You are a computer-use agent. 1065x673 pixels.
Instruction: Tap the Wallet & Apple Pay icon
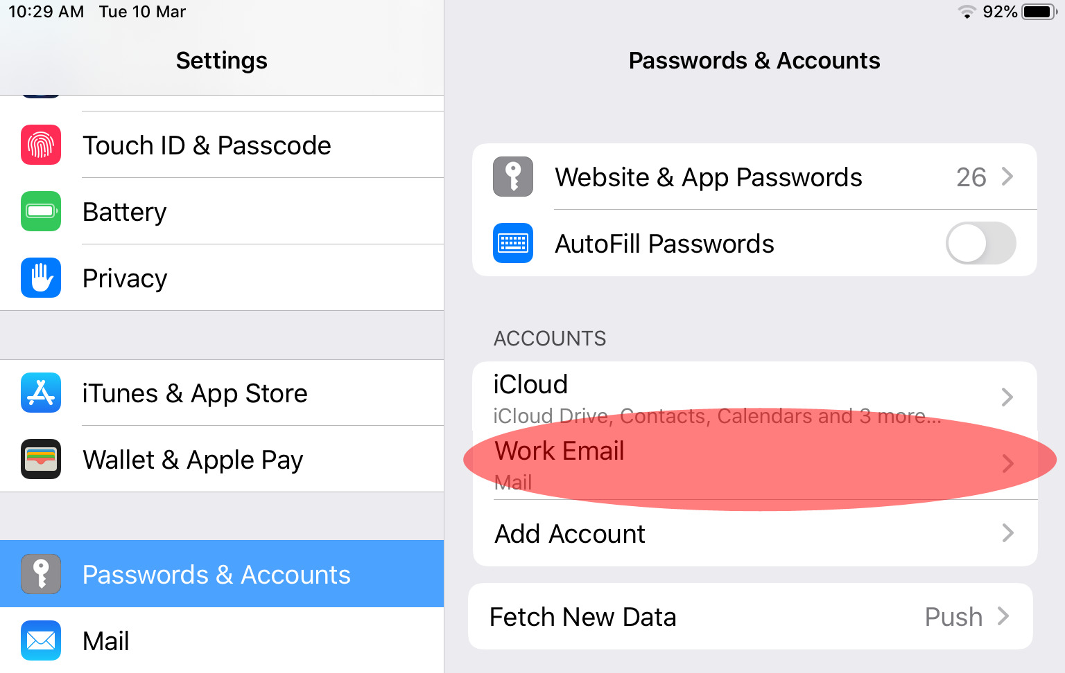(41, 459)
